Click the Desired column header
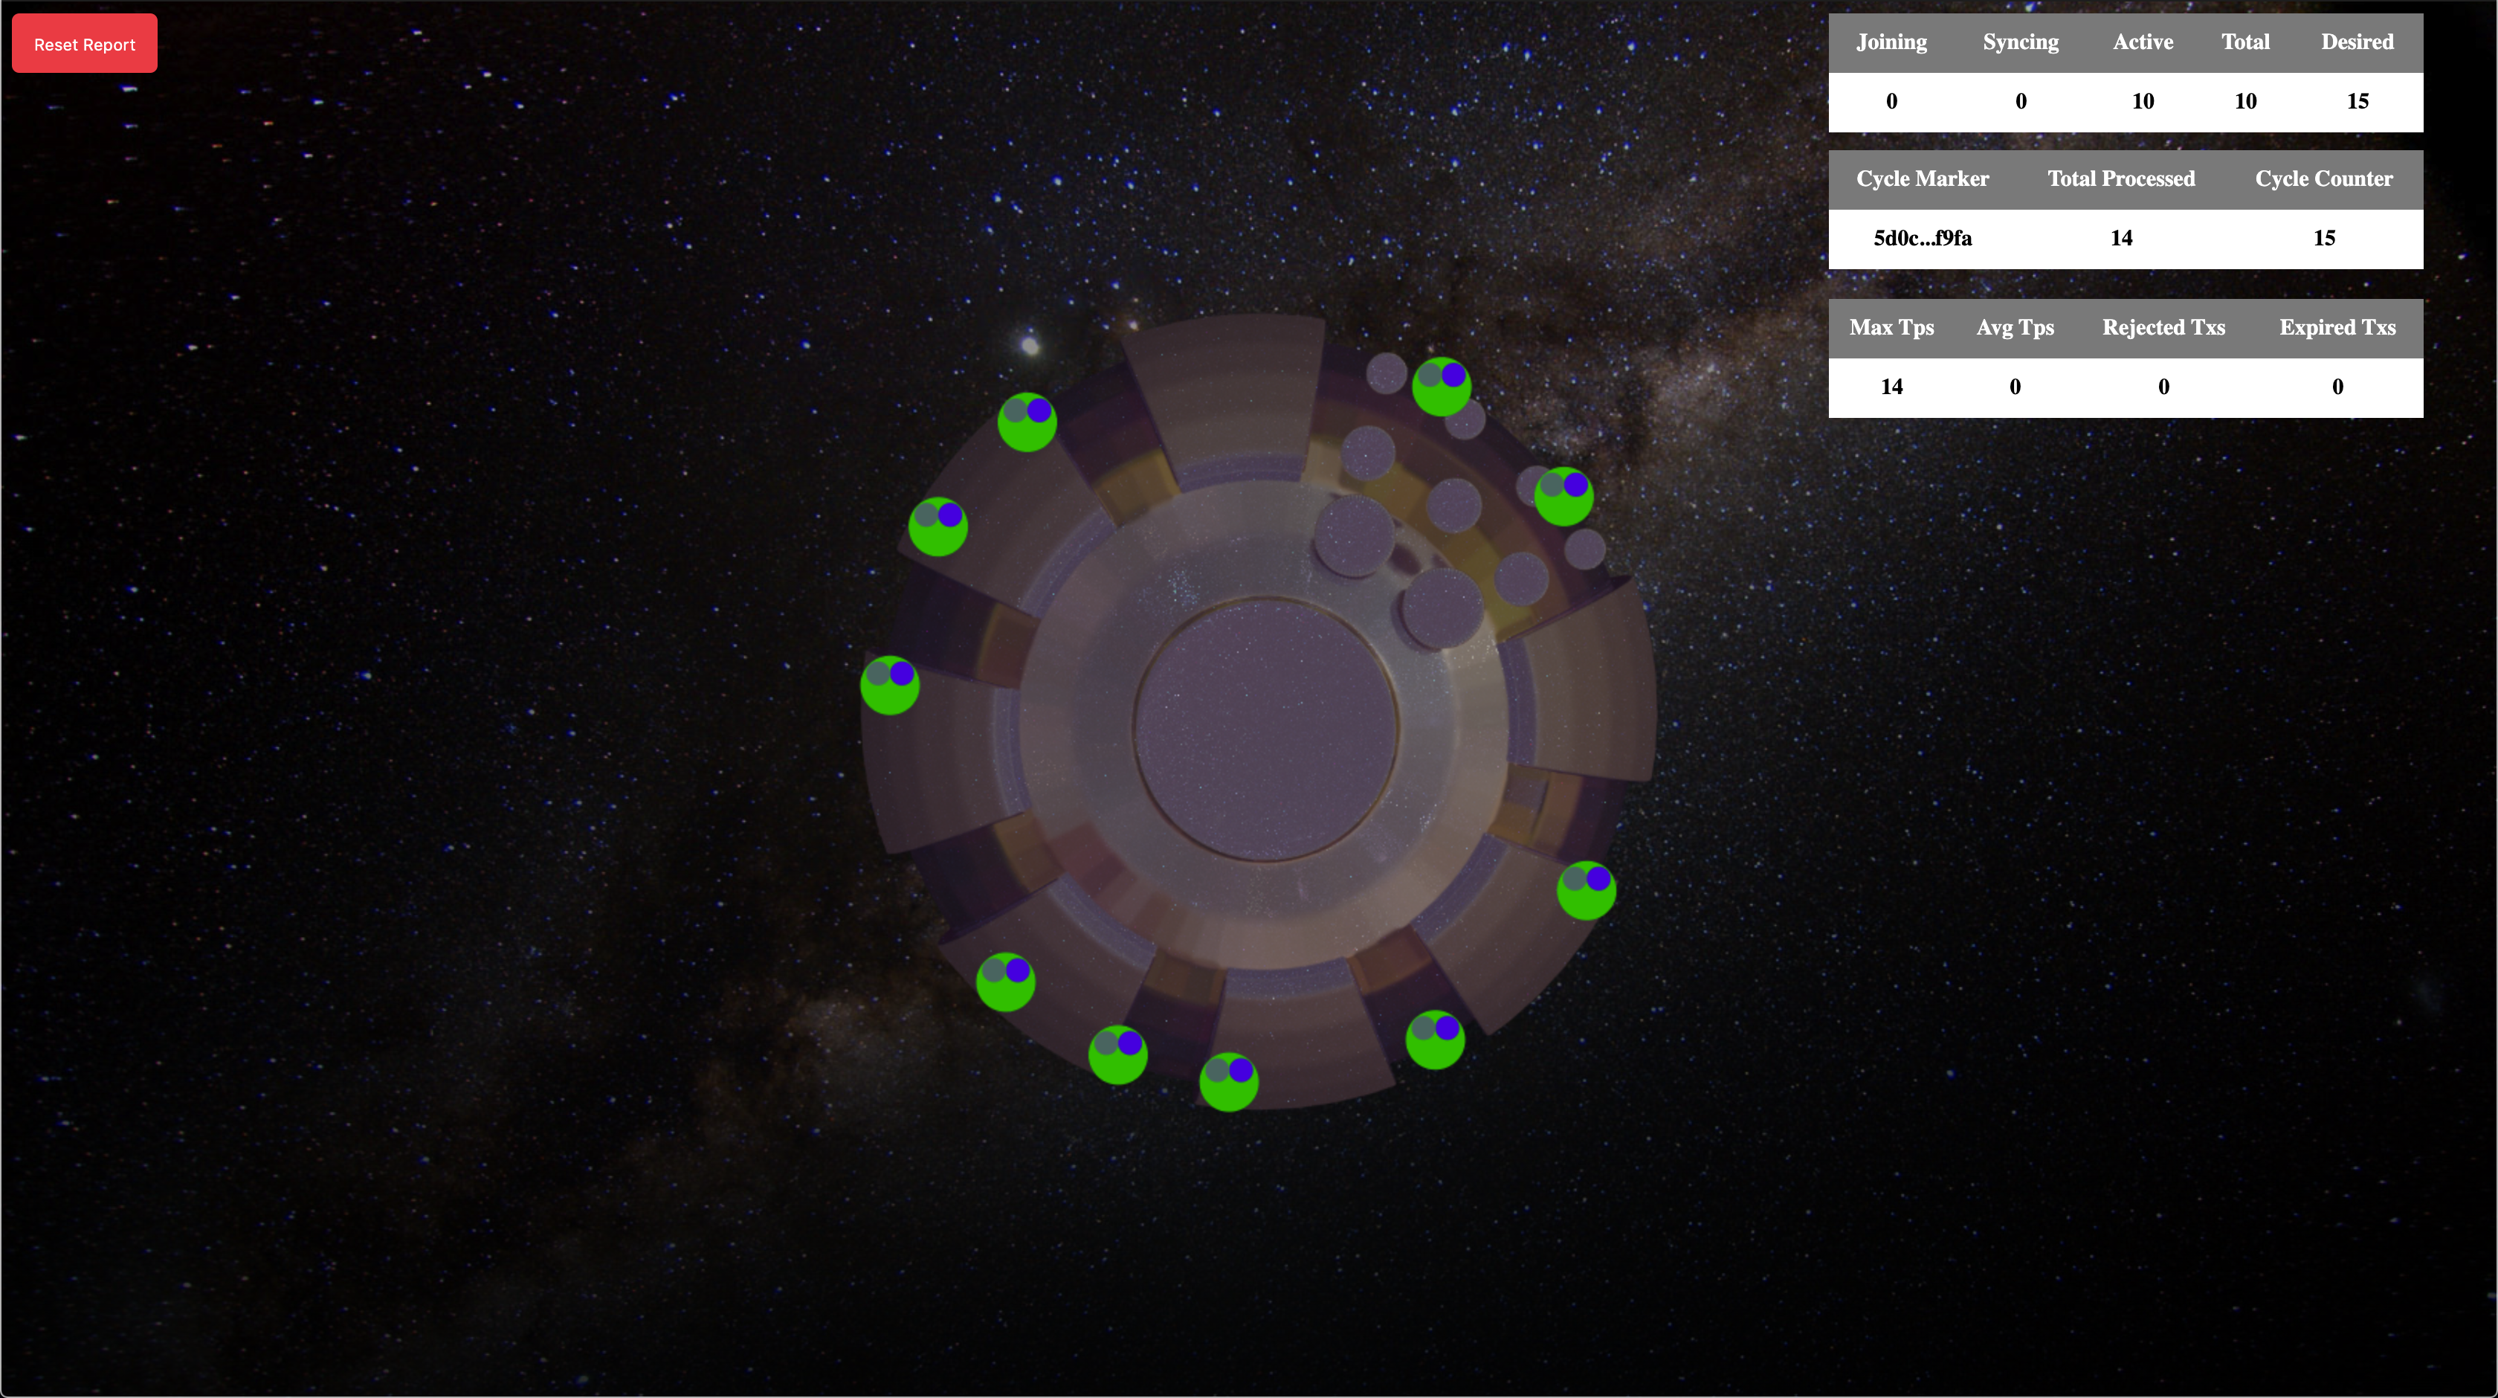 2357,42
